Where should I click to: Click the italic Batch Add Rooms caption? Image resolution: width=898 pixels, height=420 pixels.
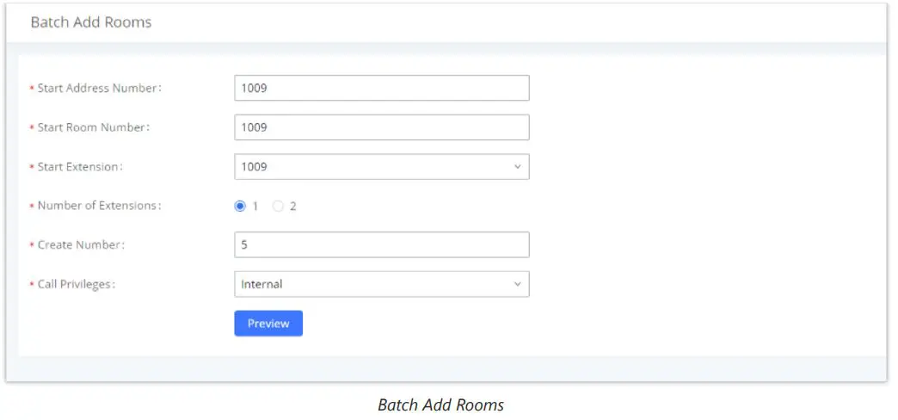pos(440,405)
